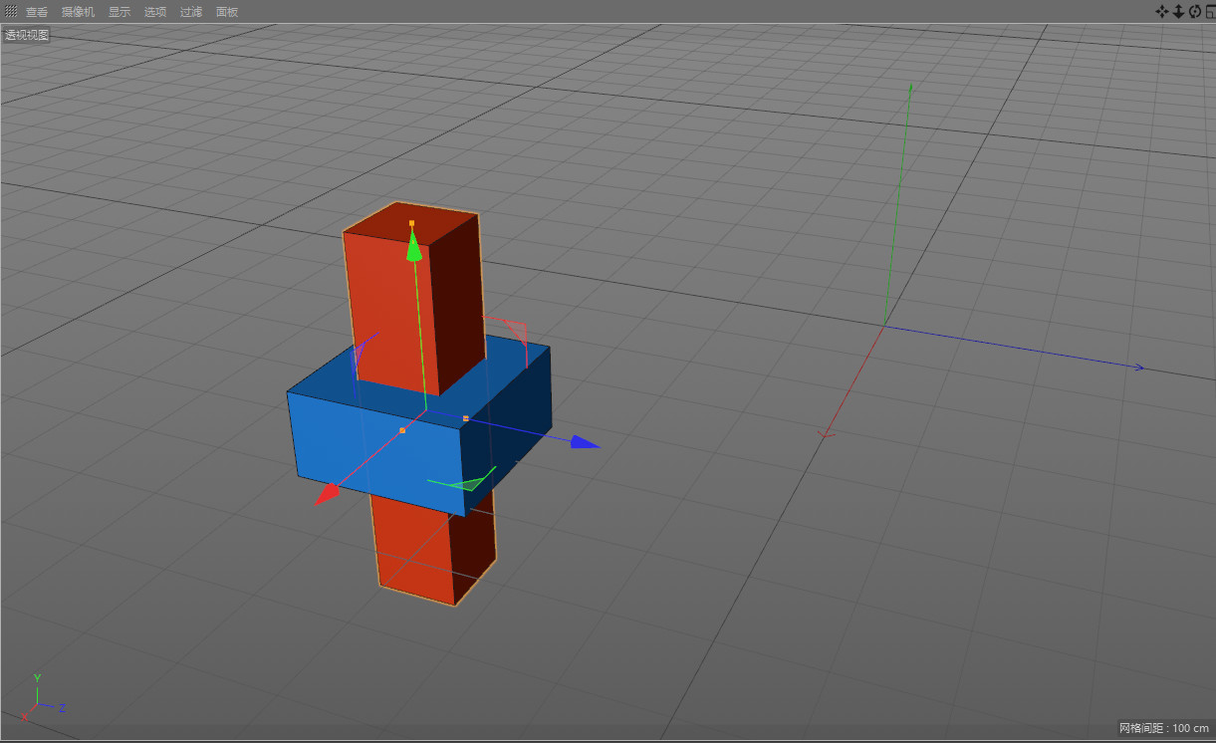Click the green Y-axis arrow handle
Viewport: 1216px width, 743px height.
pos(413,248)
